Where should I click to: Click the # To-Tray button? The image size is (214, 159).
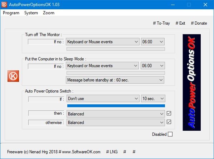(161, 23)
